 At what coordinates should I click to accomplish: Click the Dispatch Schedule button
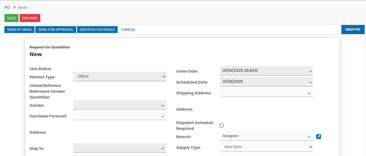click(x=97, y=29)
